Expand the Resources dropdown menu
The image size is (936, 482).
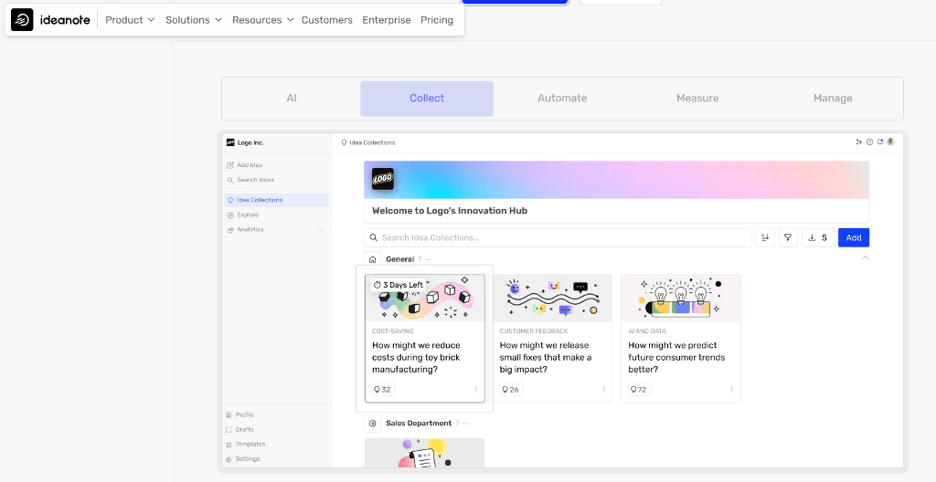tap(262, 20)
